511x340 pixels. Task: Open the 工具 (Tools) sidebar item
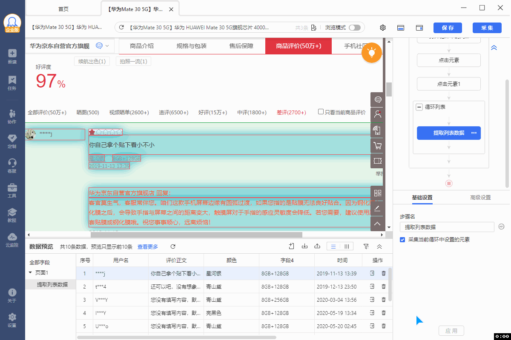(12, 190)
